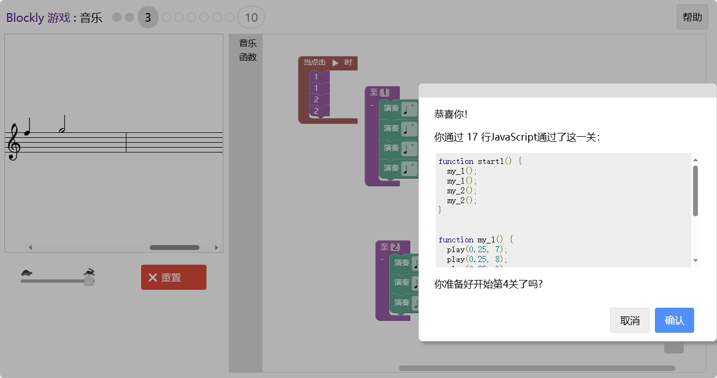The width and height of the screenshot is (717, 378).
Task: Click the name field '1' of 至 block
Action: coord(385,92)
